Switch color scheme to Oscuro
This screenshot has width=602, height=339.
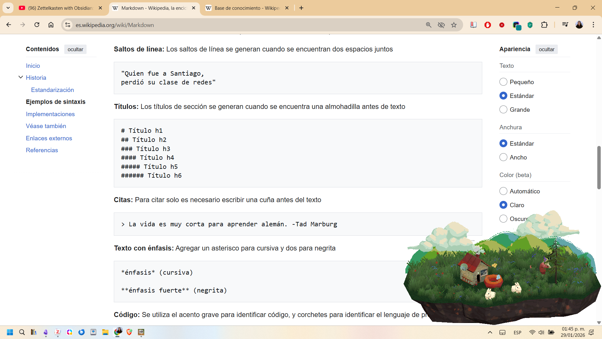coord(504,219)
